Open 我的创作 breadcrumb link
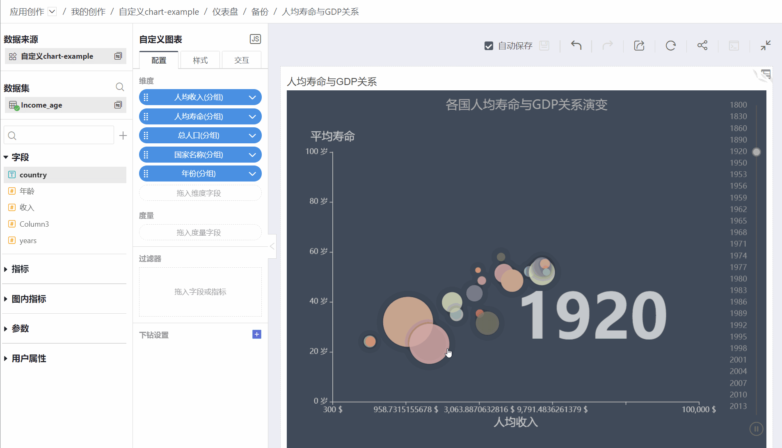The height and width of the screenshot is (448, 782). [x=88, y=11]
